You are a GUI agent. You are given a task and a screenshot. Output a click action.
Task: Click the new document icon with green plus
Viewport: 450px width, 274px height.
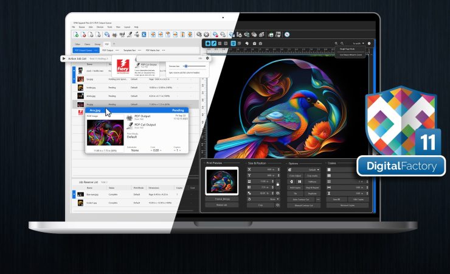76,35
